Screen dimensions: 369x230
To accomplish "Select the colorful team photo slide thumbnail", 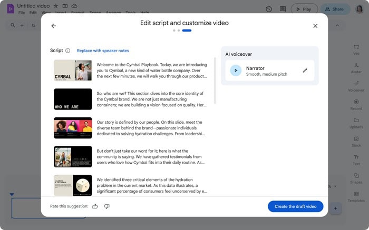I will click(x=73, y=128).
